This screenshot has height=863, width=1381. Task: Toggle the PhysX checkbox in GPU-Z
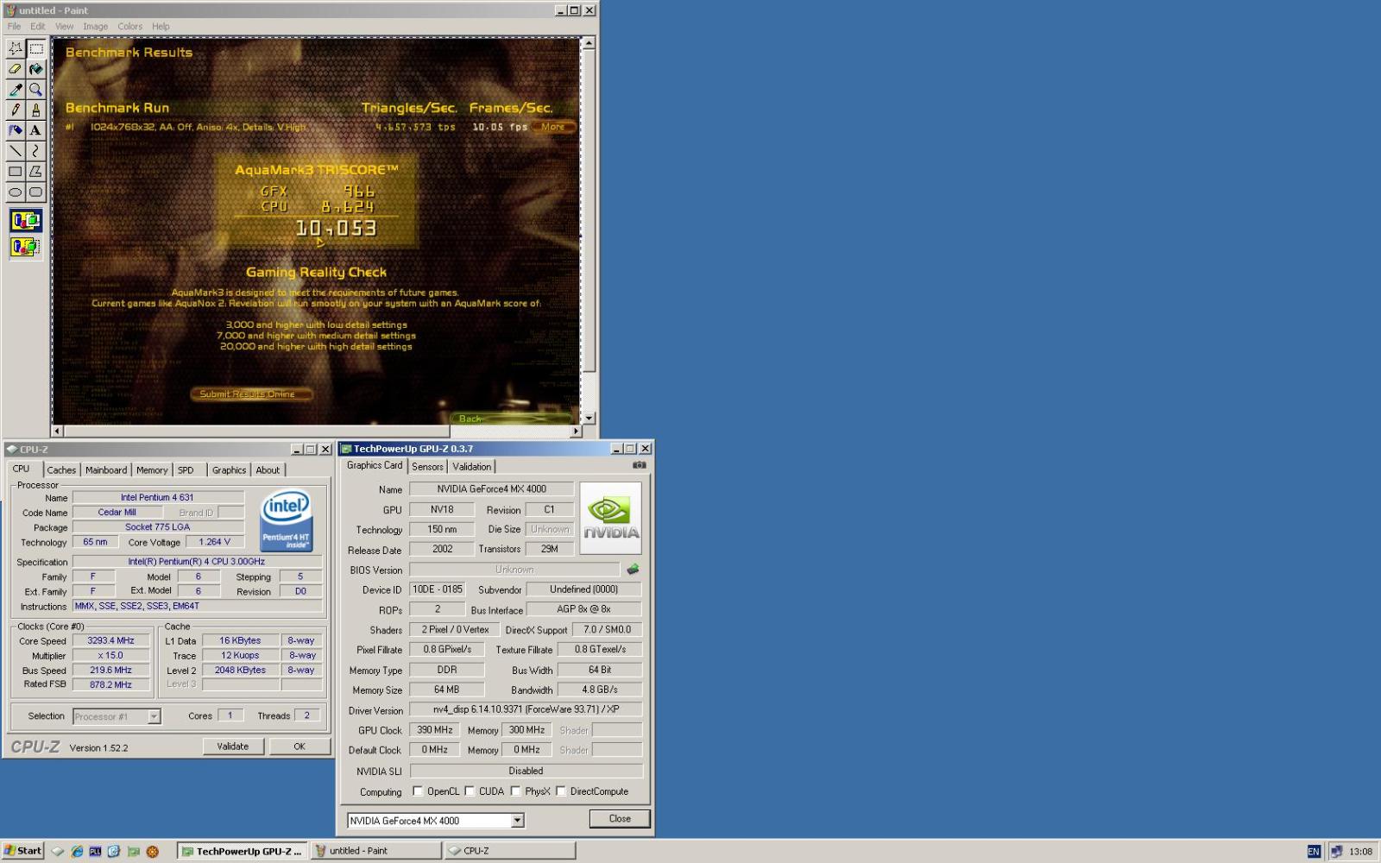click(515, 791)
